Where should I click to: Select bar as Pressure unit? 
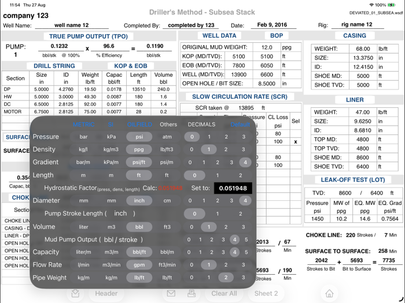(83, 137)
